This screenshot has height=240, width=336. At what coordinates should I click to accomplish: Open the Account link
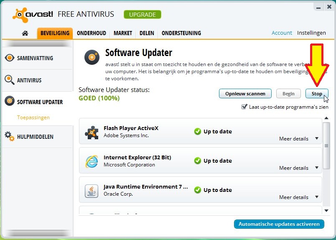[x=282, y=33]
